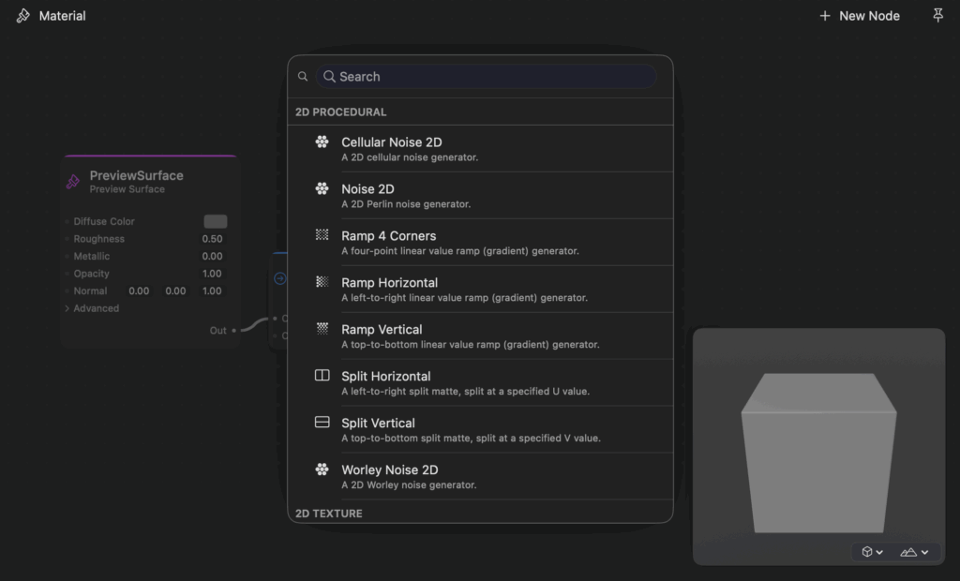Click the PreviewSurface paintbrush icon

pyautogui.click(x=73, y=182)
